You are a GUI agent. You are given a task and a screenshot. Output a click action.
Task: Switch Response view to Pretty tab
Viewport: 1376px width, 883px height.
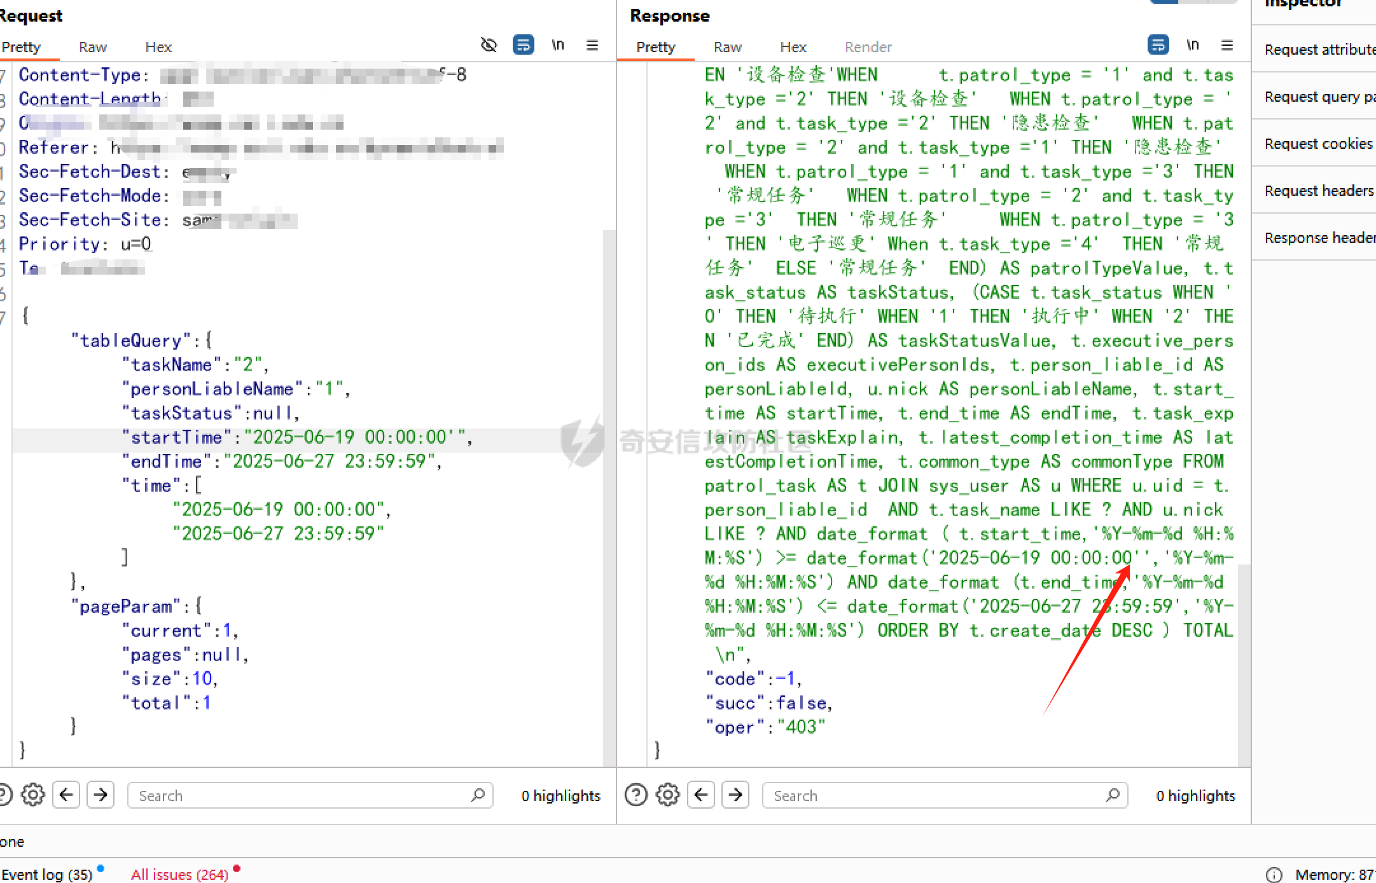pyautogui.click(x=656, y=47)
